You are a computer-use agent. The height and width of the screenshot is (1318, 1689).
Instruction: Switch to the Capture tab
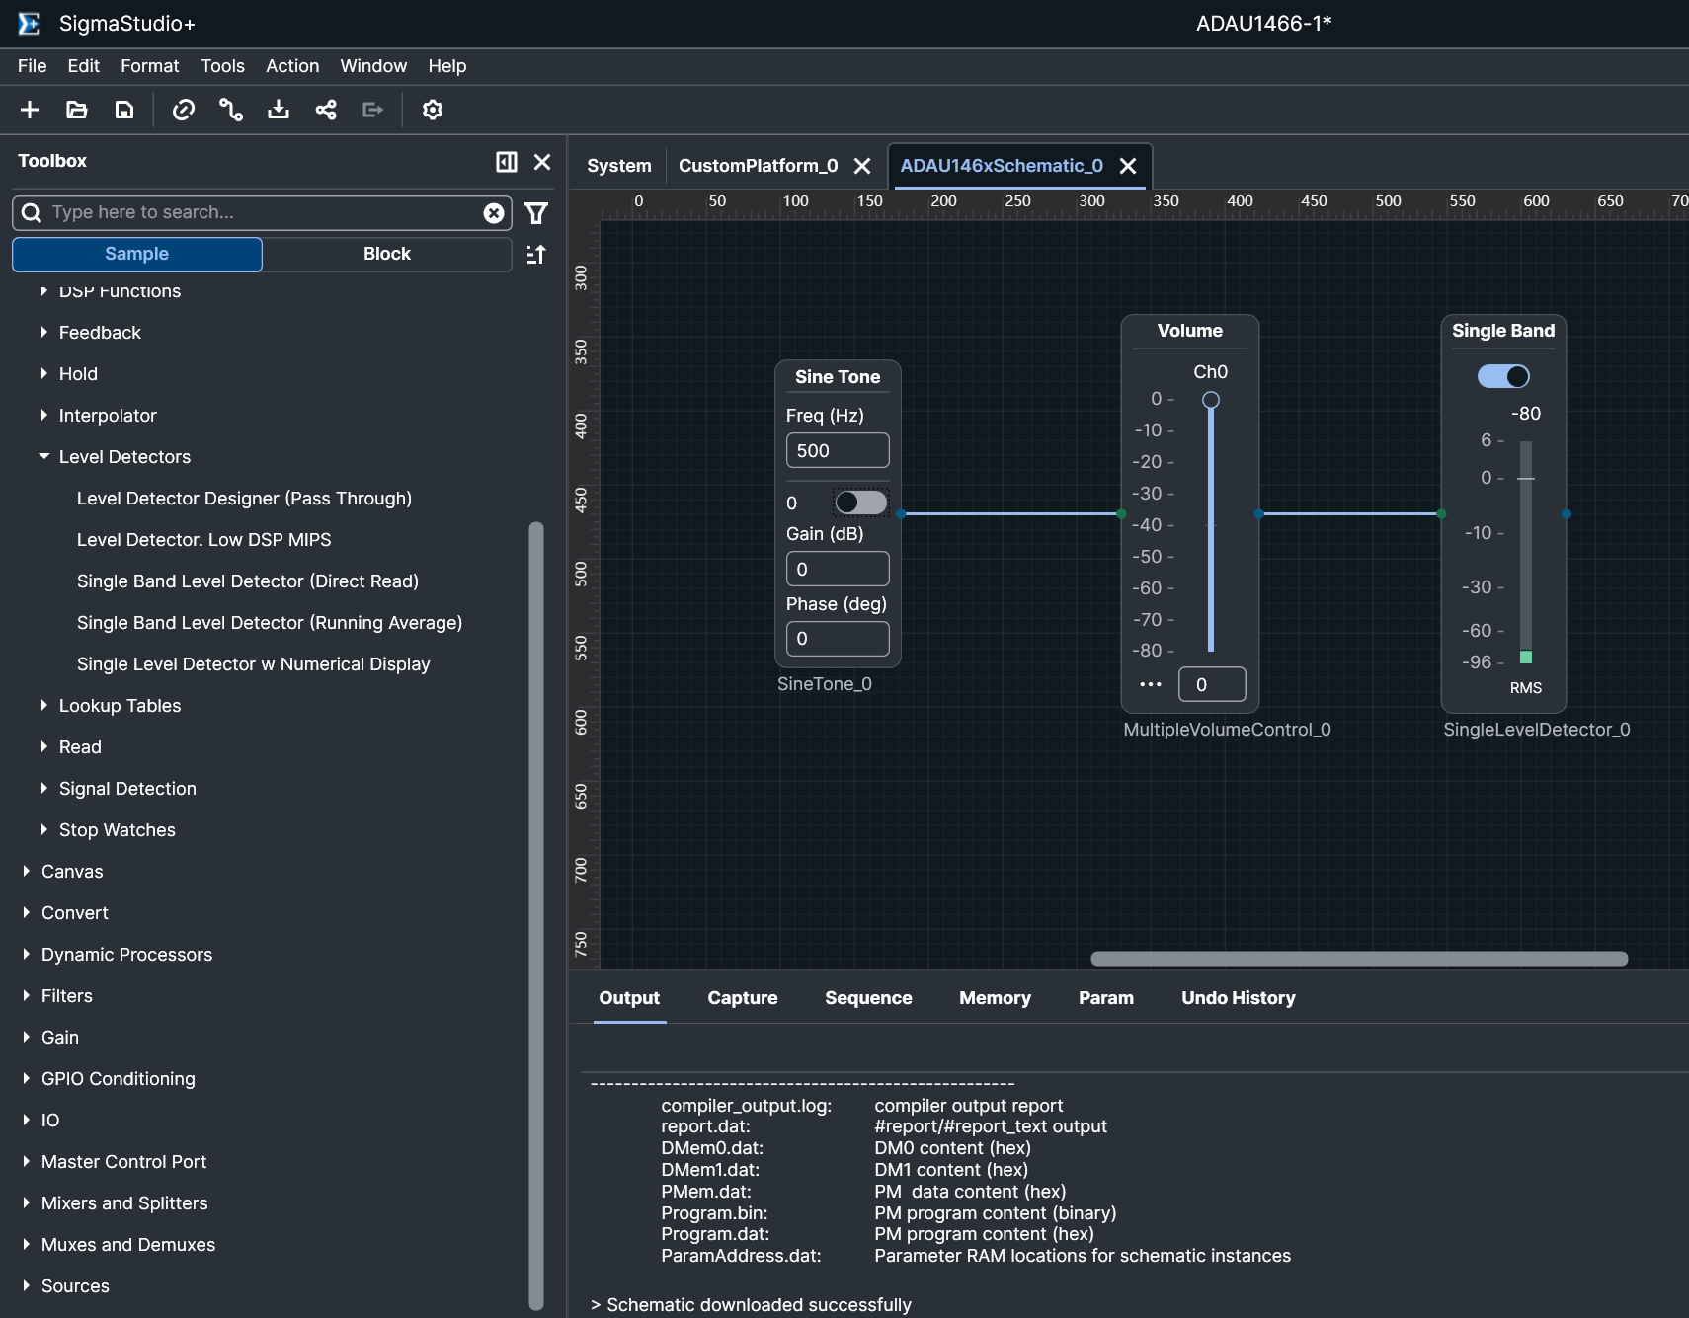(x=743, y=998)
